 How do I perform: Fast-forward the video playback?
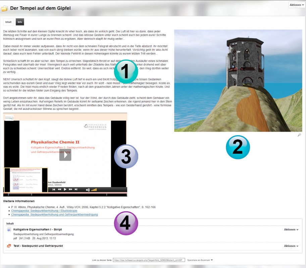click(70, 190)
